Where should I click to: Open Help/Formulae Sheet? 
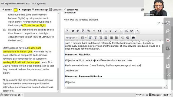point(12,95)
